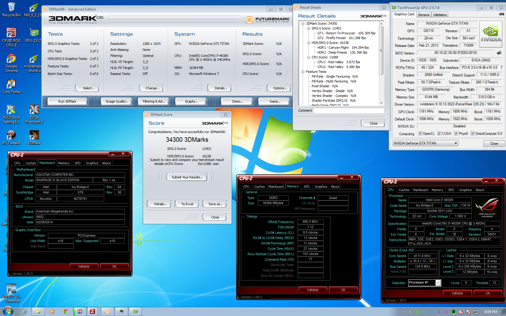Click the To Excel button
Screen dimensions: 506x316
tap(187, 204)
